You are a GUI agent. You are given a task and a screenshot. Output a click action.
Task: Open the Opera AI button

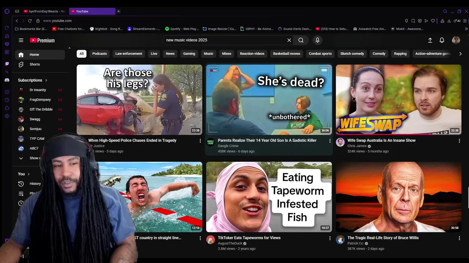click(x=457, y=21)
